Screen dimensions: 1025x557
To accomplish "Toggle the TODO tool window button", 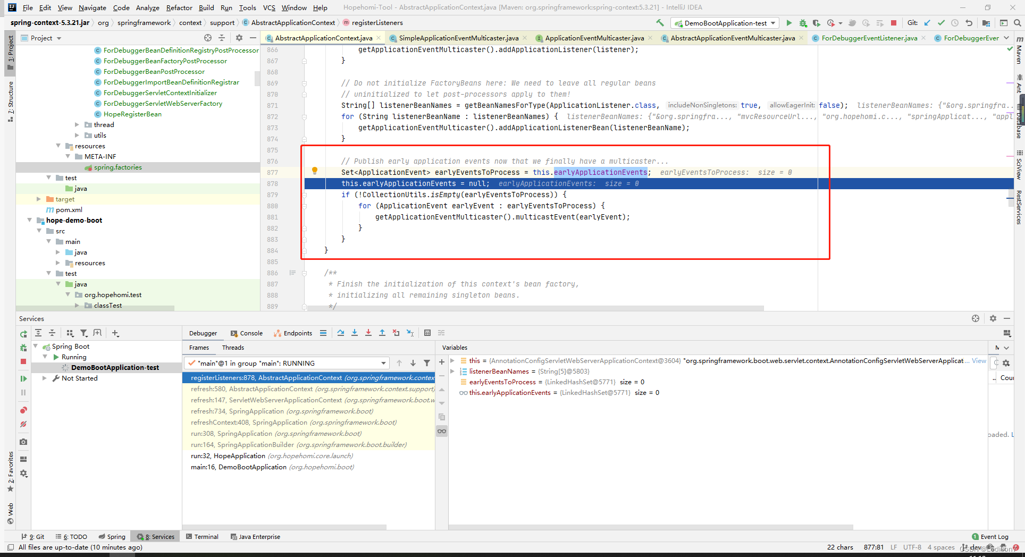I will point(71,536).
